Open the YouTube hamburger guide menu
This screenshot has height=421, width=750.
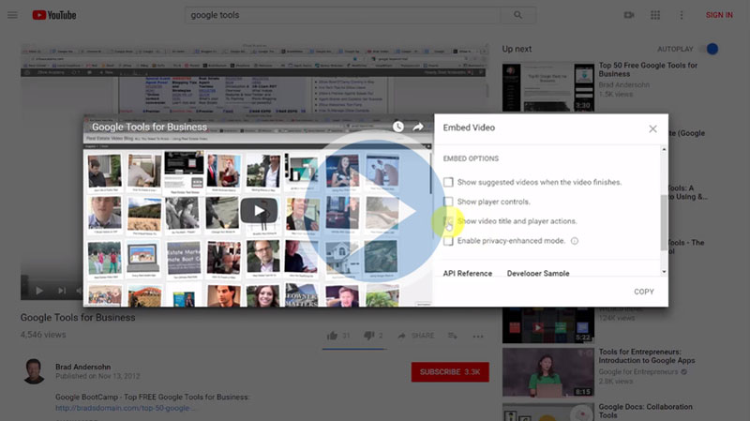point(12,15)
